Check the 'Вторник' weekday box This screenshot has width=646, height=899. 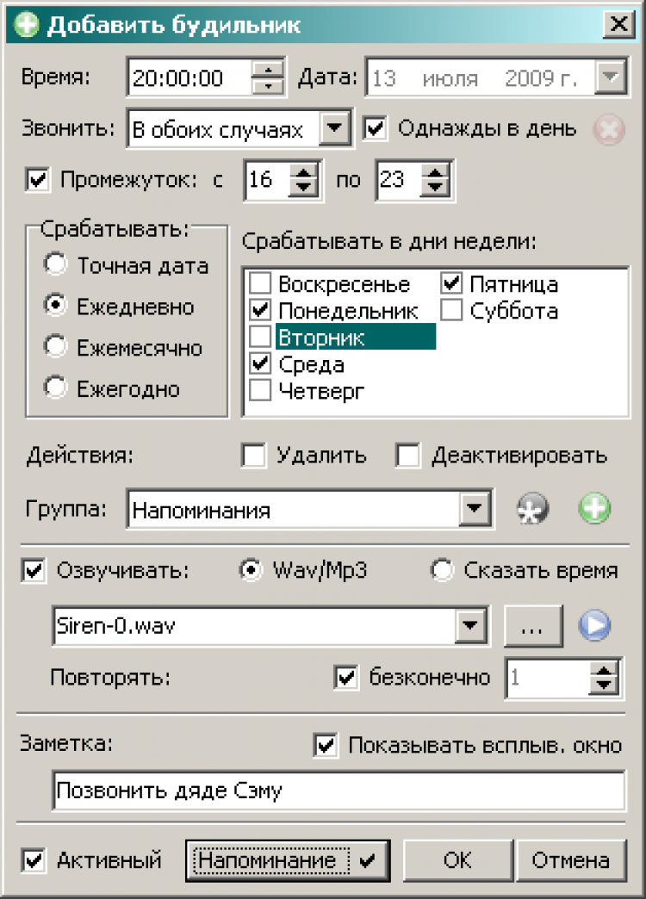[x=260, y=337]
